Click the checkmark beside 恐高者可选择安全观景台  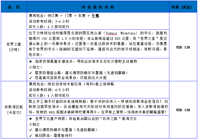tap(31, 77)
